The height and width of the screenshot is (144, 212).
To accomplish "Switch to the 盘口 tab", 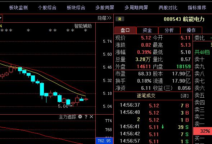I will (125, 30).
